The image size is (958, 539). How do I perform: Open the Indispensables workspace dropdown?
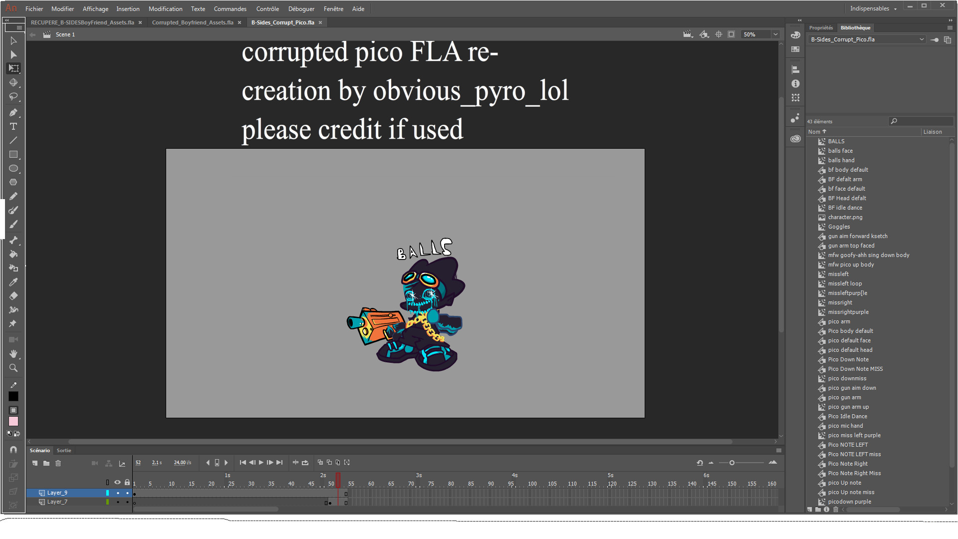[x=873, y=8]
